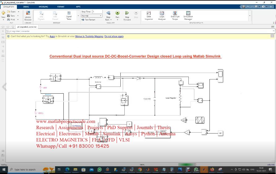Click the Apps link in the yellow banner
The image size is (276, 174).
[52, 36]
